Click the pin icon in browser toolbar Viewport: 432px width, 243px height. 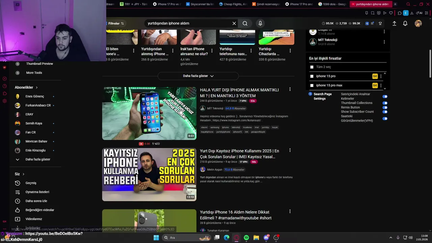367,13
